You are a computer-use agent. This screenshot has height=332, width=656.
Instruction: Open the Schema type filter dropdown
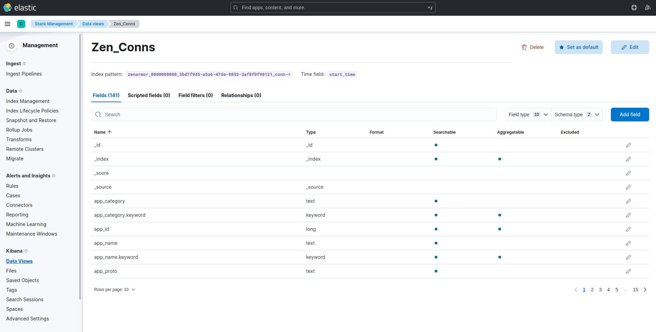click(x=577, y=115)
